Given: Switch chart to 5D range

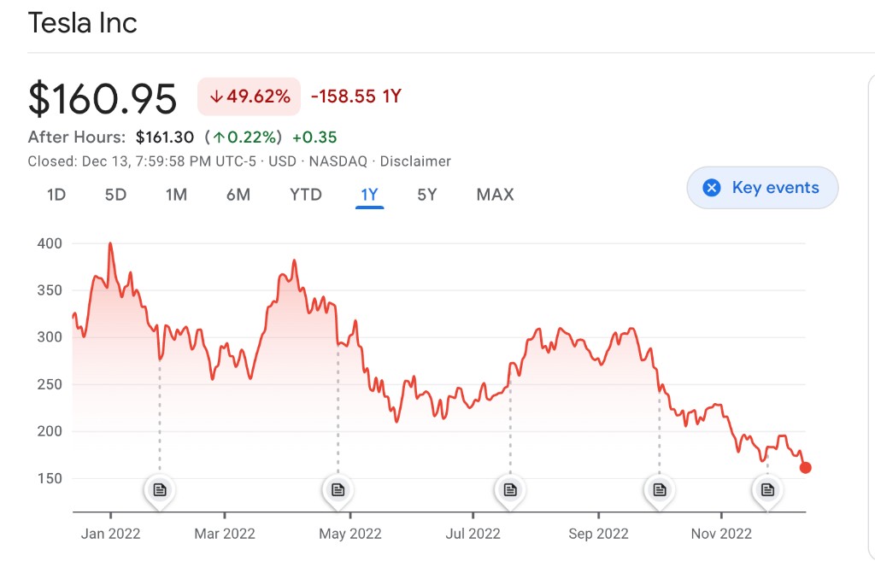Looking at the screenshot, I should pos(115,195).
